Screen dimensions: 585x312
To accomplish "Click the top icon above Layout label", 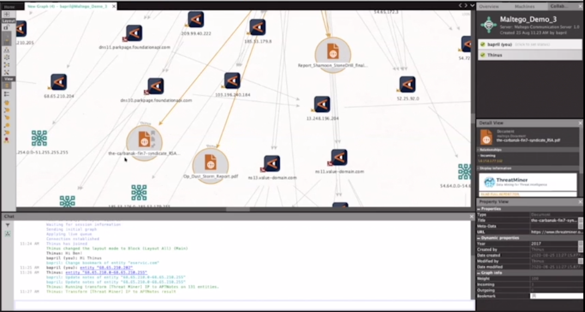I will 7,14.
